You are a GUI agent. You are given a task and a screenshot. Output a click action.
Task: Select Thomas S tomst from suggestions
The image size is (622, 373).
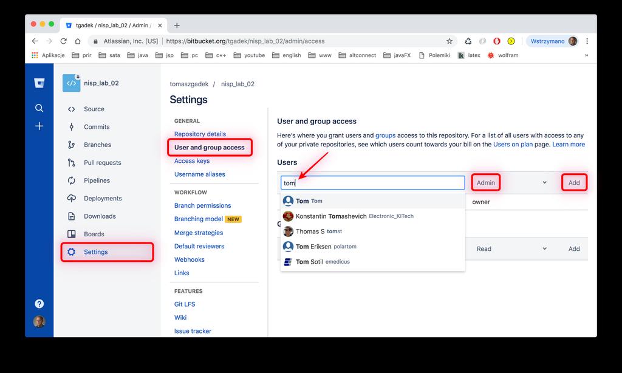372,231
